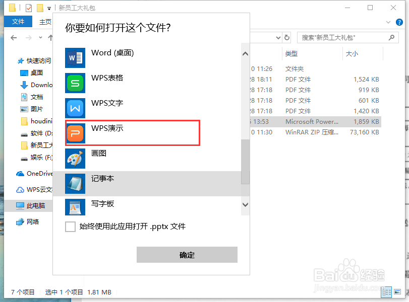
Task: Click the up-one-level arrow in Explorer
Action: point(50,38)
